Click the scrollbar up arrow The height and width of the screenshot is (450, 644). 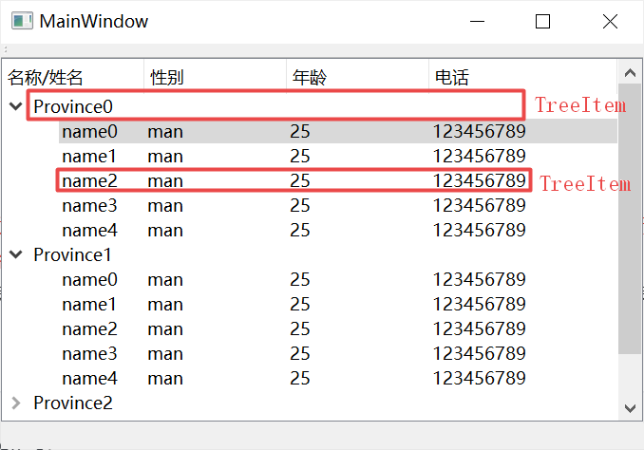tap(629, 72)
